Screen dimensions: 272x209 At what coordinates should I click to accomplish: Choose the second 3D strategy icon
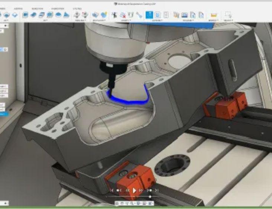pos(34,15)
